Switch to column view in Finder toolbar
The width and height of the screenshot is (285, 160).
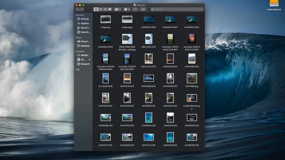click(105, 9)
